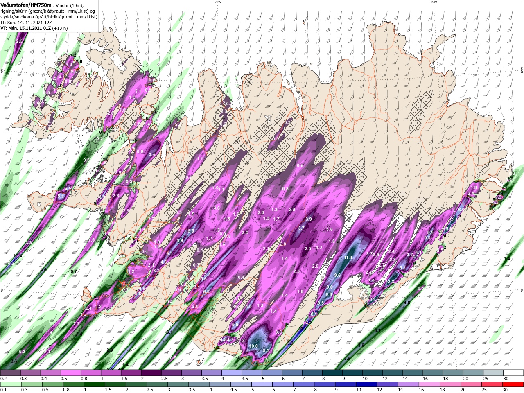Select the darkest green 1–1.5 swatch in lower legend

94,384
